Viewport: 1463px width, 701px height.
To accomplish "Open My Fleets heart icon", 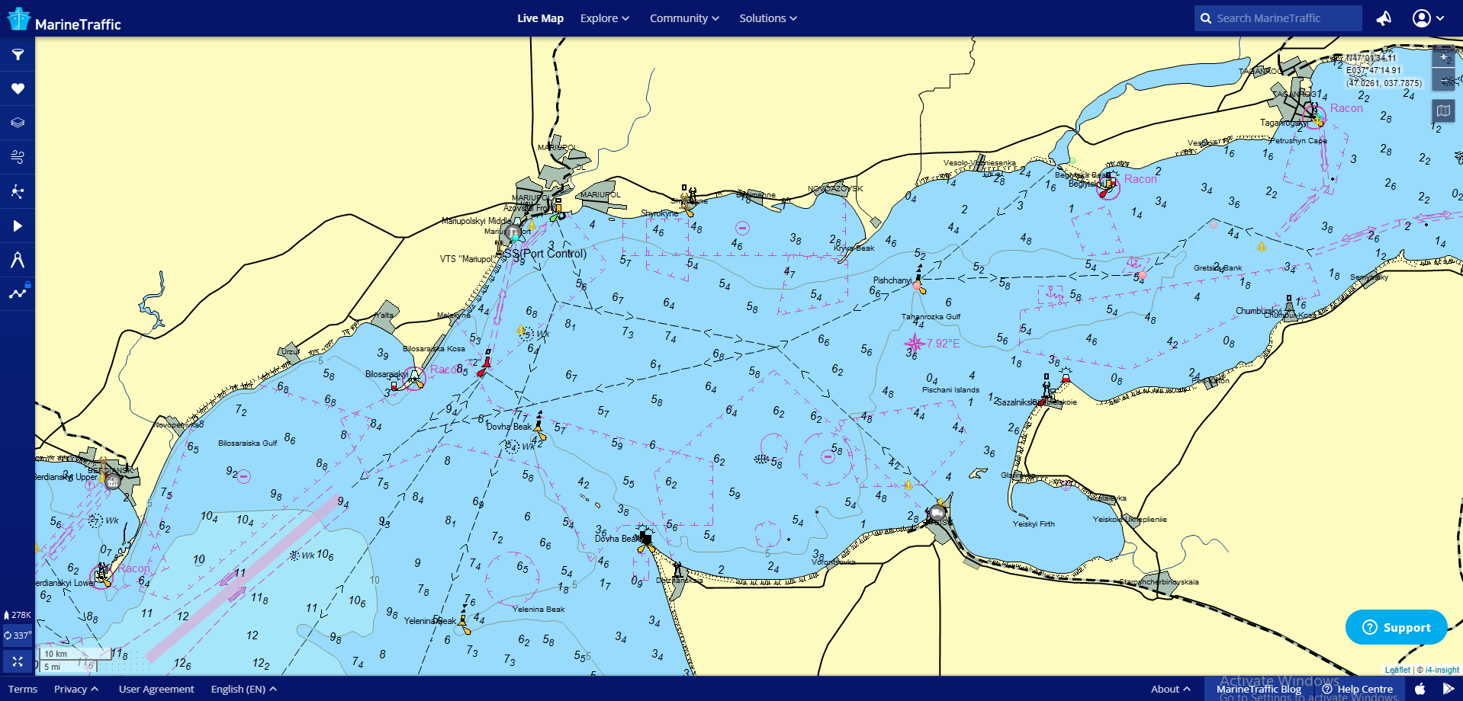I will pos(18,88).
